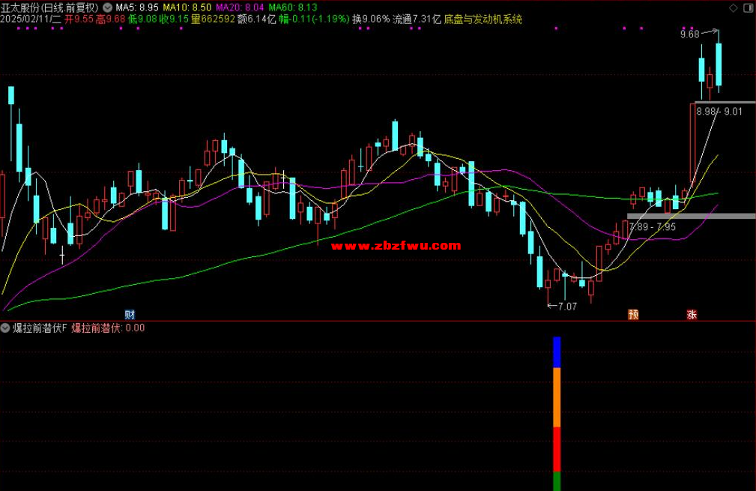Select the date 2025/02/11/二

(31, 19)
